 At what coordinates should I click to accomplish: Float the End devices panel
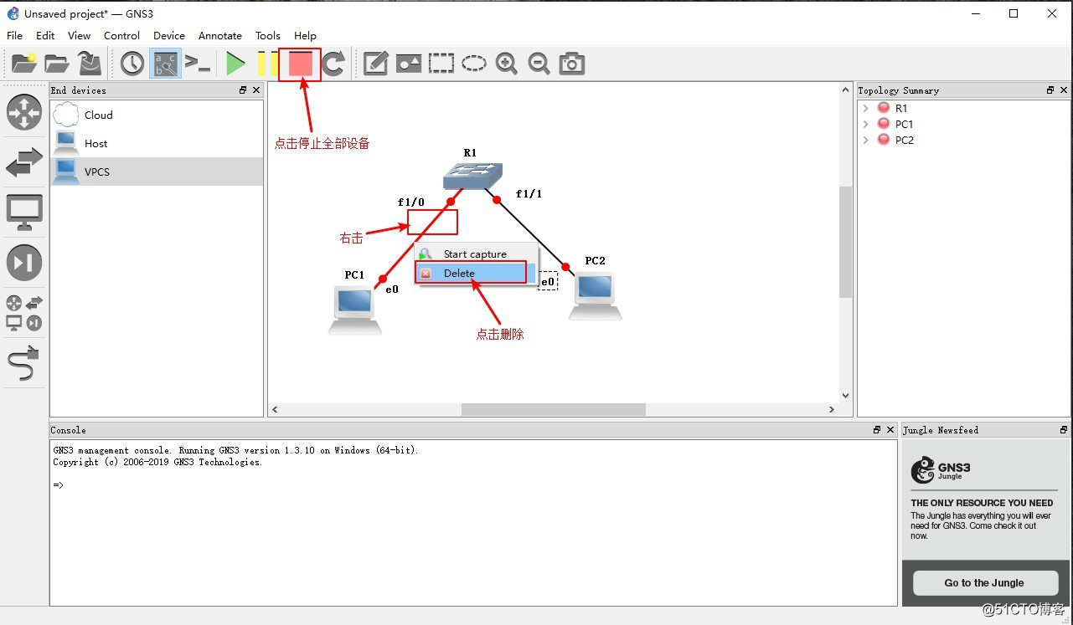pos(243,90)
